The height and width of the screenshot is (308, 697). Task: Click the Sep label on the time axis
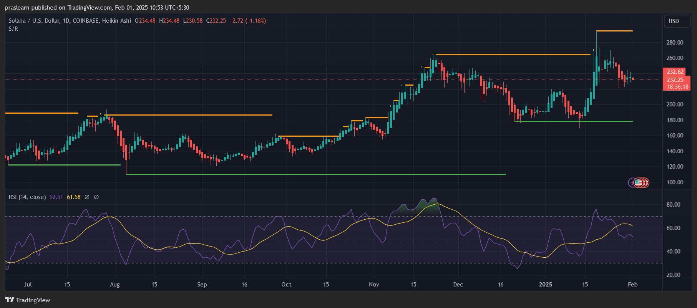coord(202,285)
